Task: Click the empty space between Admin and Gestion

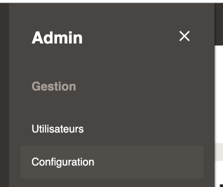Action: (111, 62)
